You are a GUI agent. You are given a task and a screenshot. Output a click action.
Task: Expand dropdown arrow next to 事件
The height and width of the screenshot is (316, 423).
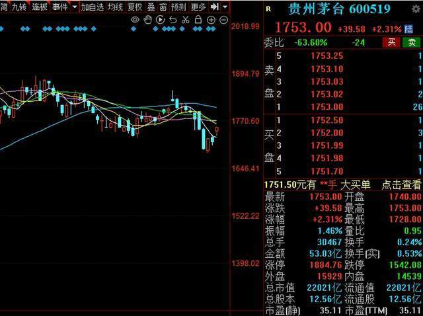[x=75, y=7]
